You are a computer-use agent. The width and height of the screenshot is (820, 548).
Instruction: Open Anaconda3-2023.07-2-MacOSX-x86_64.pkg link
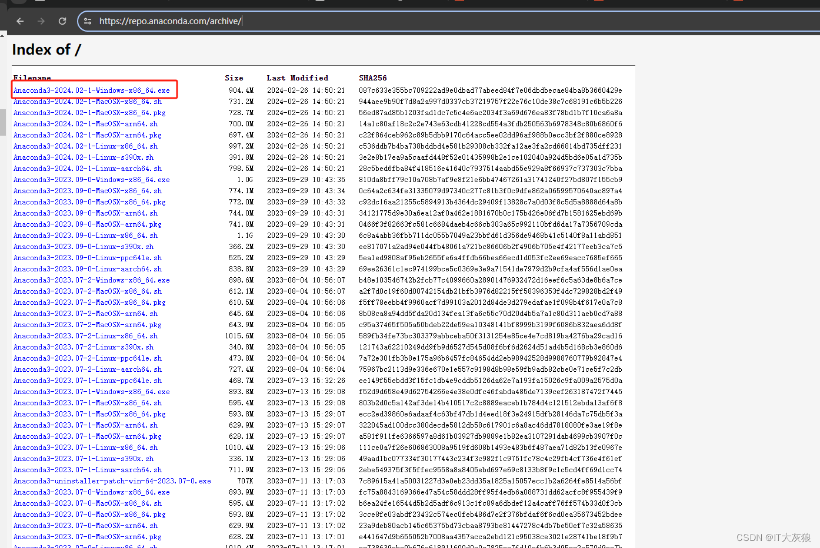point(89,302)
